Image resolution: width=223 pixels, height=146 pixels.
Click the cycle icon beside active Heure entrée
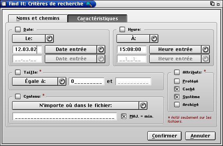click(x=205, y=49)
